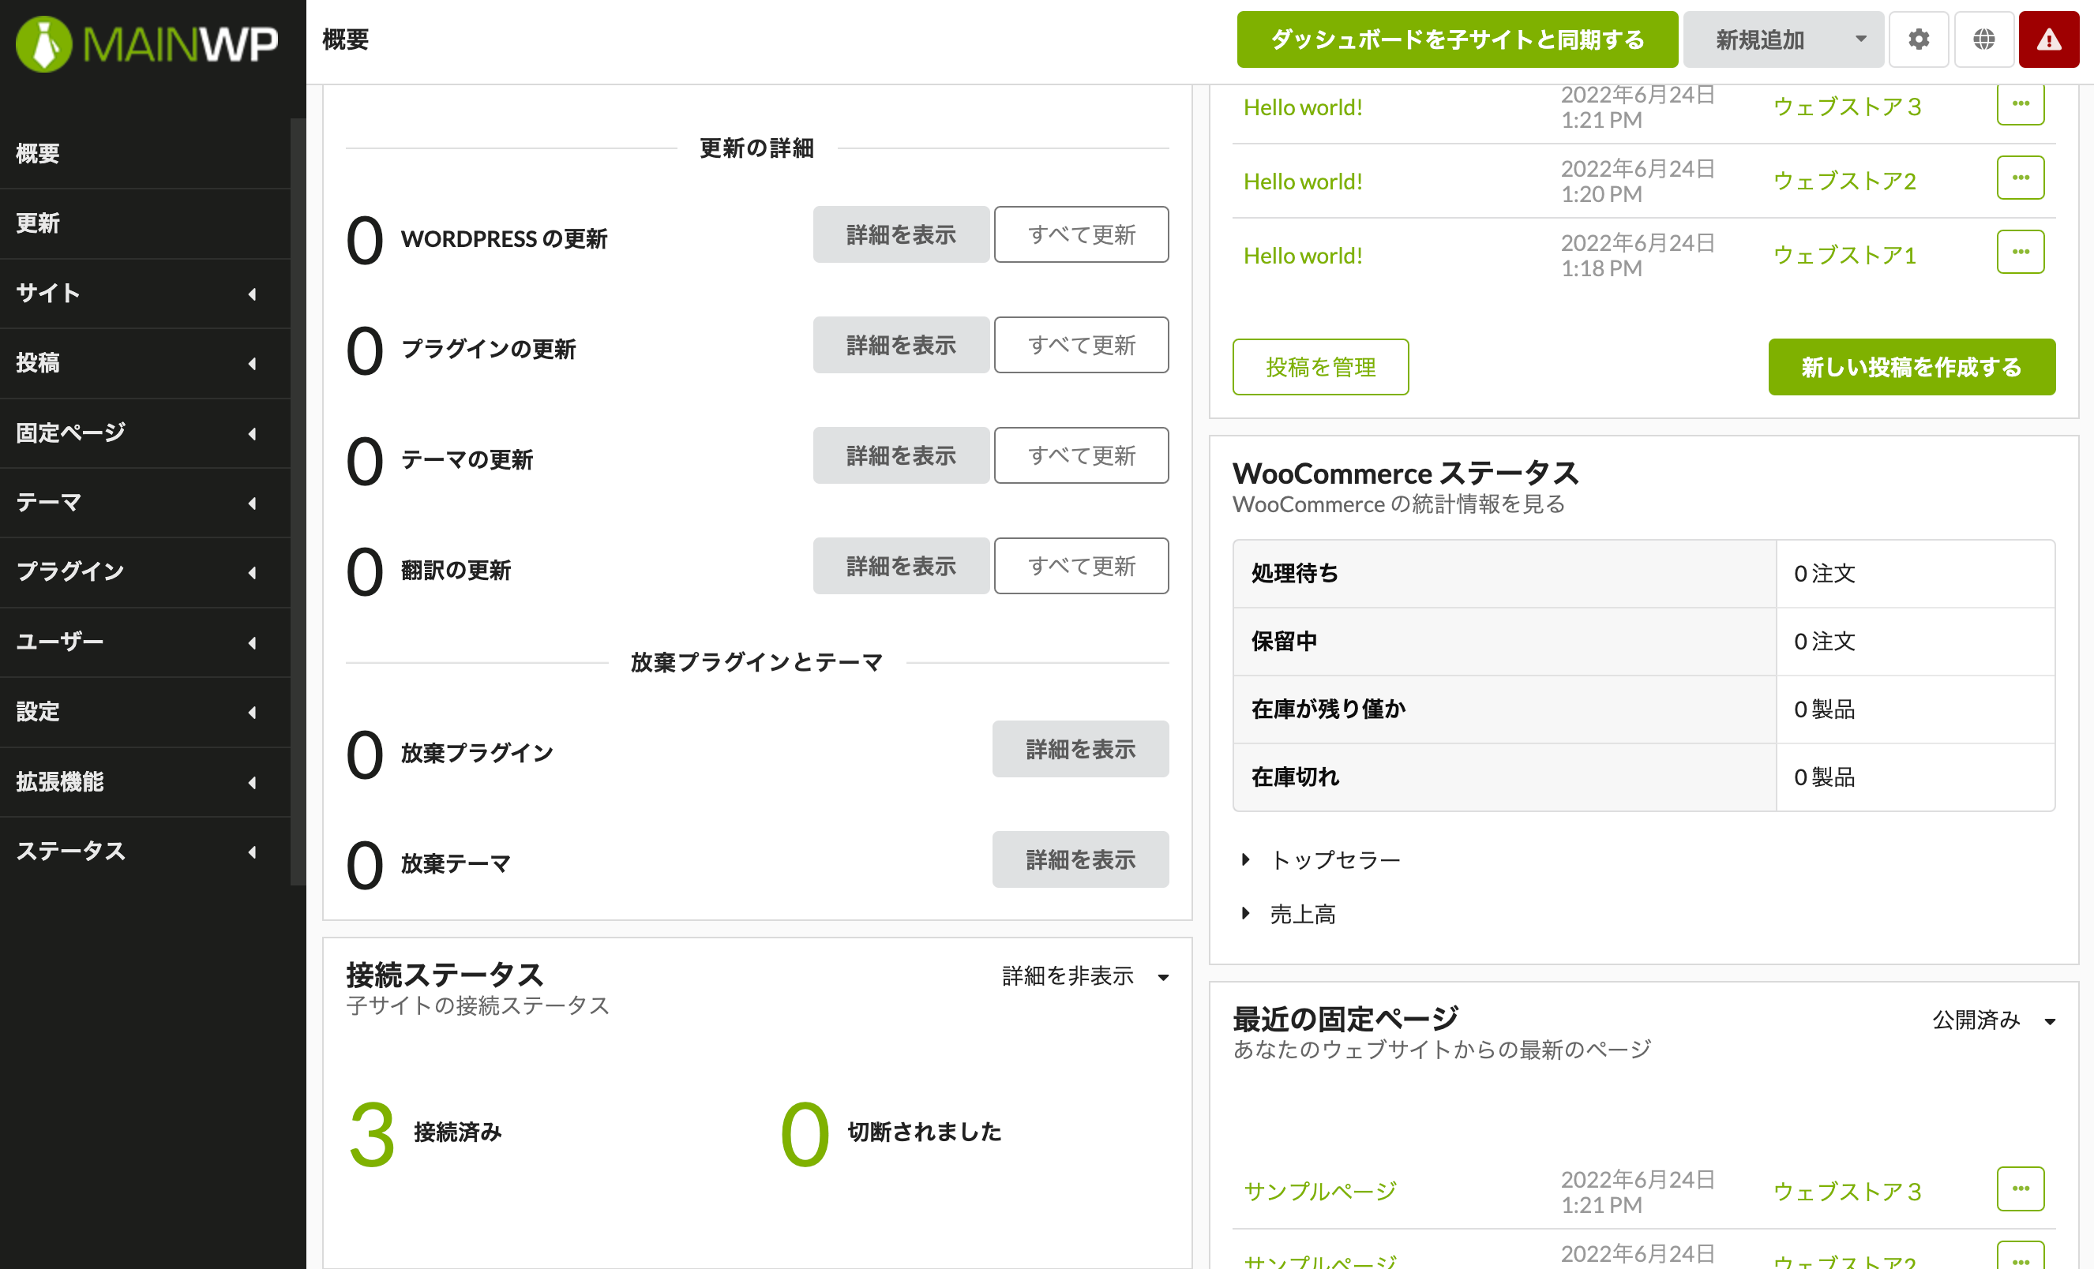2094x1269 pixels.
Task: Open actions menu for ウェブストア 3 Hello world post
Action: (x=2020, y=103)
